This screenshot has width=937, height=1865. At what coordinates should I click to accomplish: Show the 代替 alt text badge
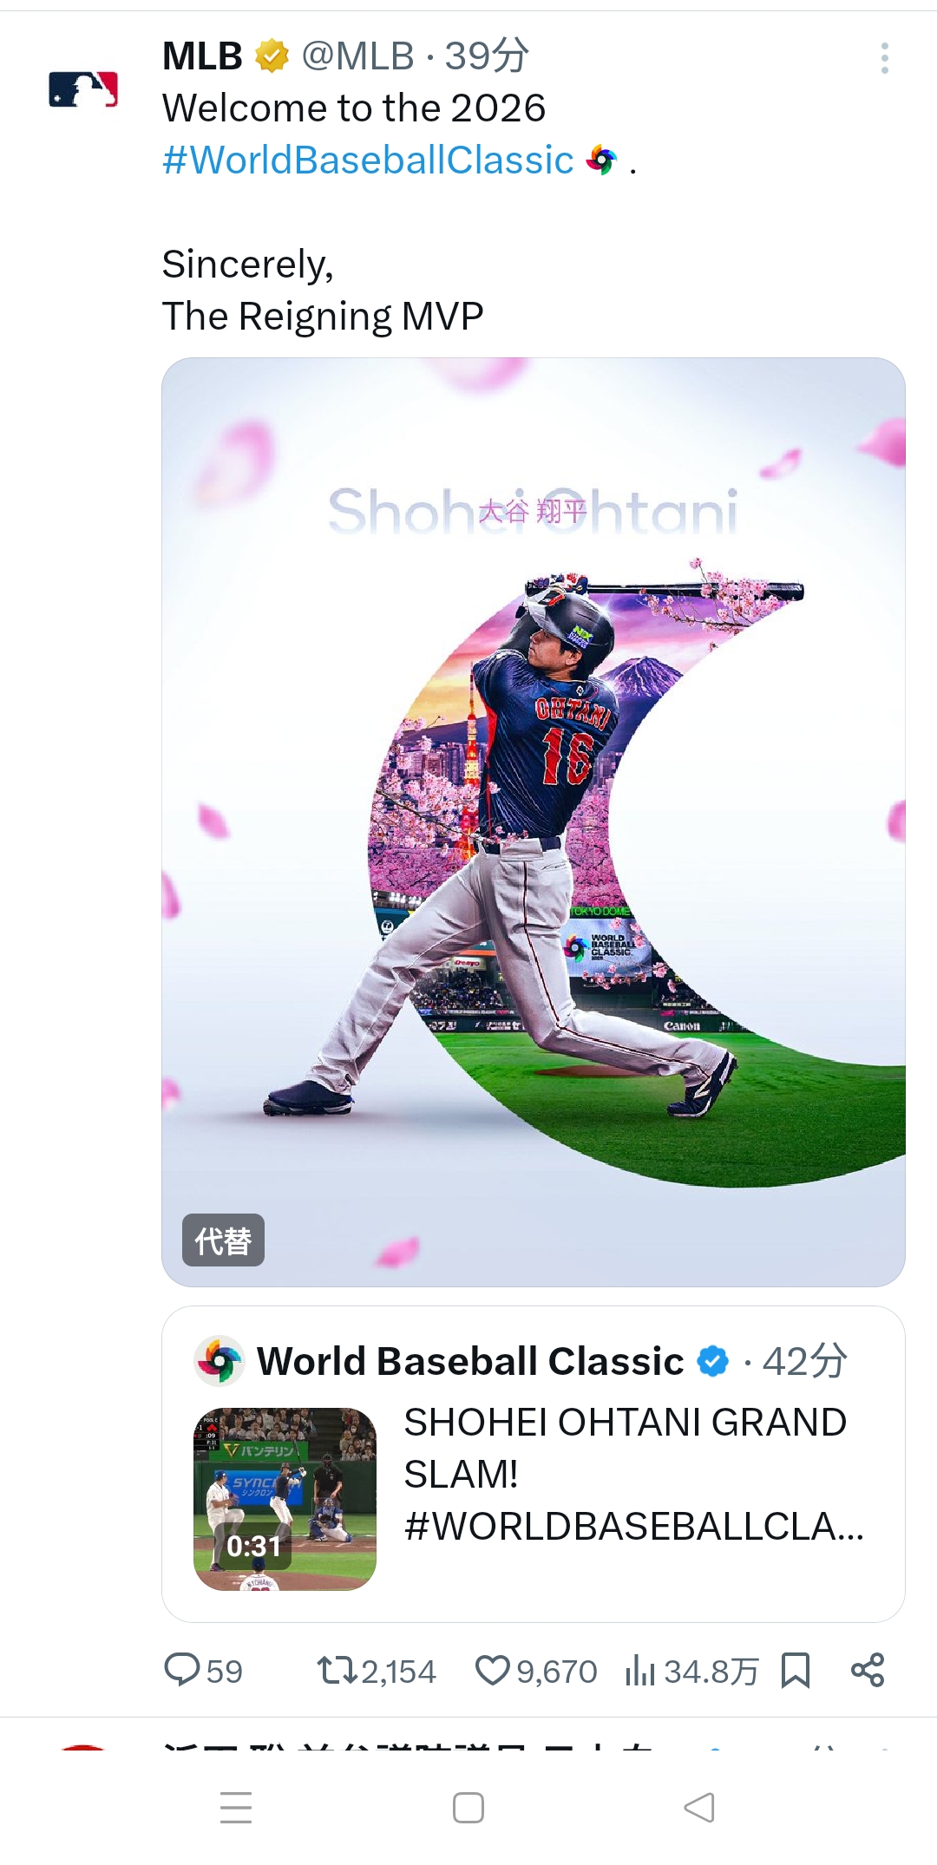[223, 1240]
